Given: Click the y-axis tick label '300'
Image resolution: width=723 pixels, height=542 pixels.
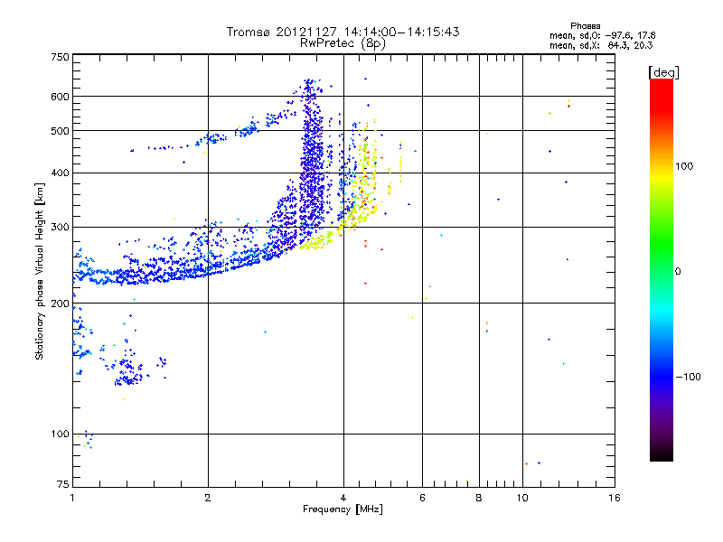Looking at the screenshot, I should (60, 228).
